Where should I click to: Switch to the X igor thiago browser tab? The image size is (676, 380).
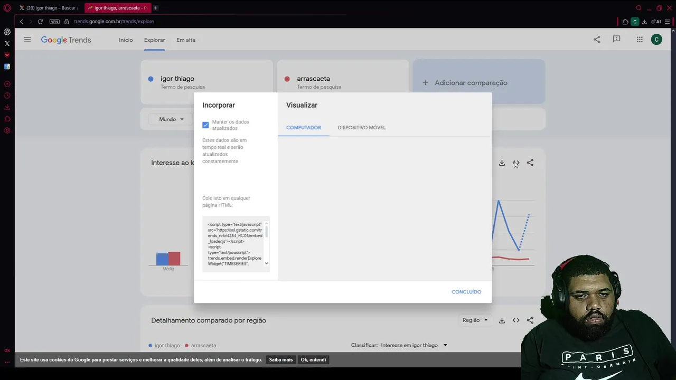click(48, 8)
